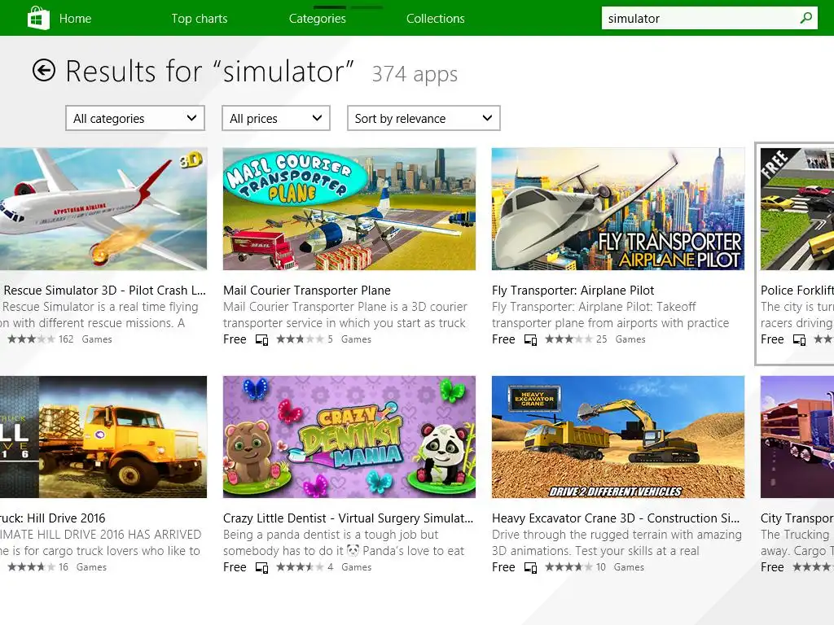Go to the Home page
Image resolution: width=834 pixels, height=625 pixels.
pos(75,19)
